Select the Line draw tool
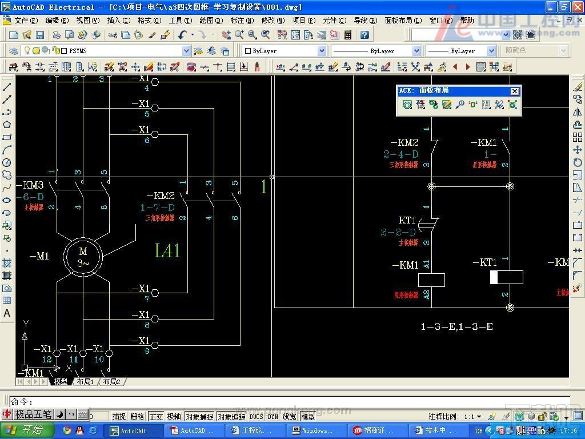 [x=7, y=87]
